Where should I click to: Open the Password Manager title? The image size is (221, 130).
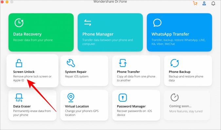point(131,106)
